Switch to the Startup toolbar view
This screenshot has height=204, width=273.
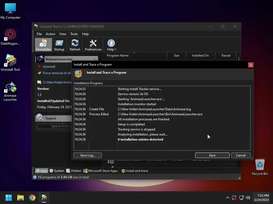[59, 45]
